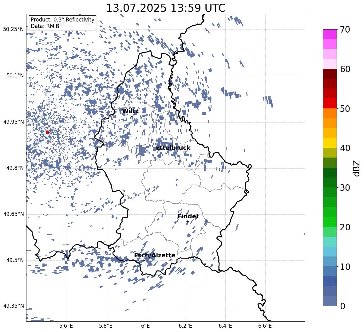Click the title 13.07.2025 13:59 UTC
The image size is (364, 332).
[x=166, y=8]
